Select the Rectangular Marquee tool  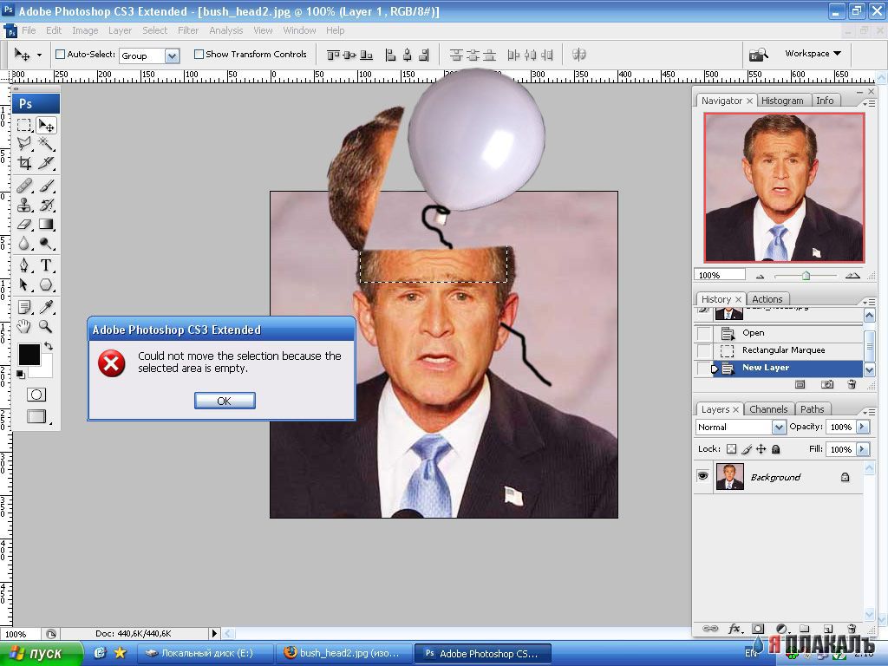(x=24, y=125)
